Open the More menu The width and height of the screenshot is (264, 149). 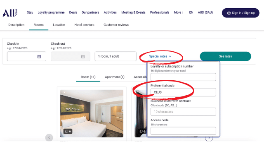click(x=178, y=12)
